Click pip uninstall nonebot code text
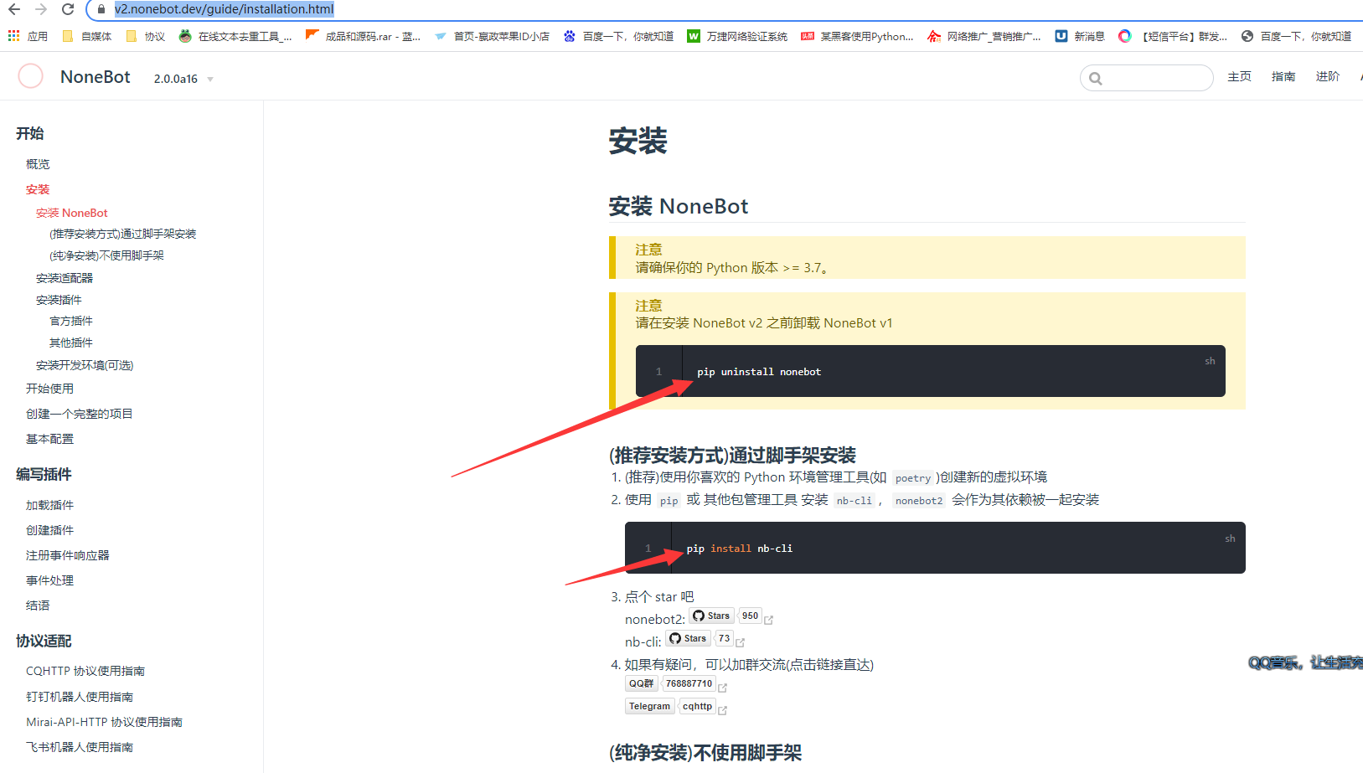 (759, 372)
